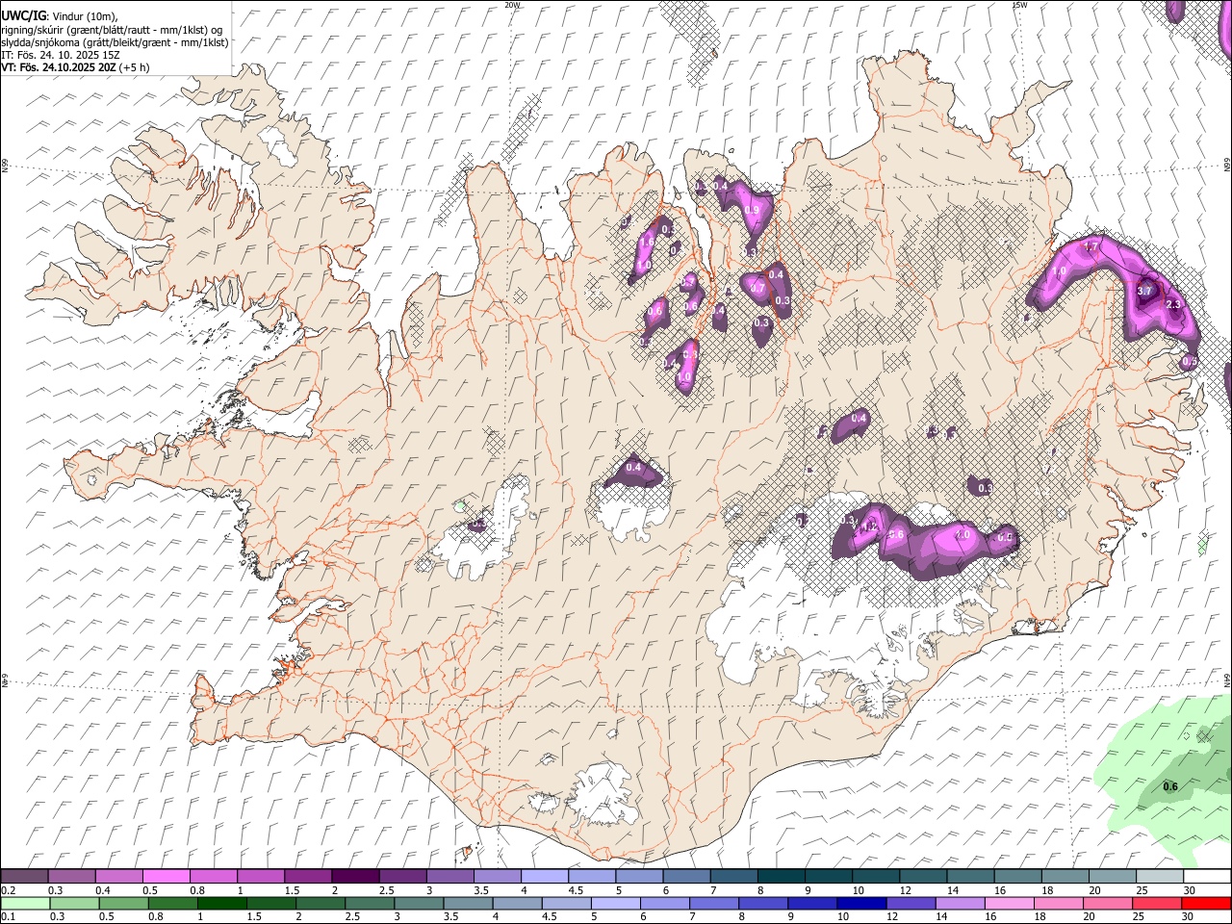Click the 1.7 snowfall value in the northeast
Image resolution: width=1232 pixels, height=924 pixels.
1091,247
